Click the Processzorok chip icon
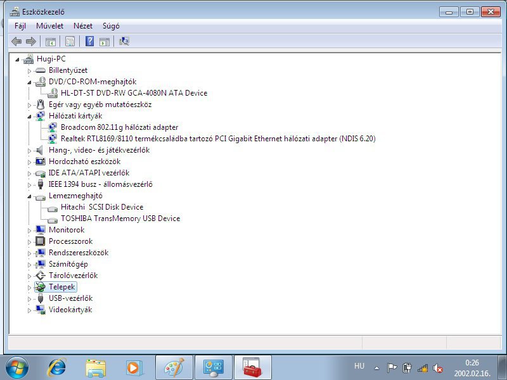Viewport: 507px width, 380px height. click(41, 241)
